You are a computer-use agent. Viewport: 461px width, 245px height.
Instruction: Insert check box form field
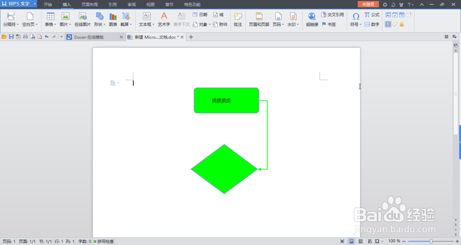pos(395,15)
